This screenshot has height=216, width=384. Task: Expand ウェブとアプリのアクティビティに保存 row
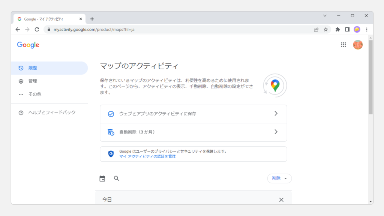(x=193, y=114)
